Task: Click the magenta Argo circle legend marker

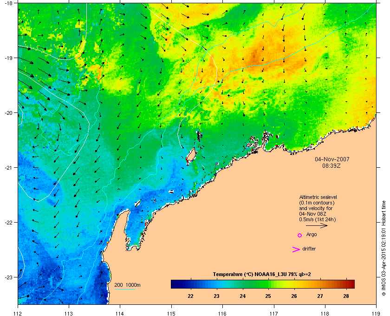Action: (300, 235)
